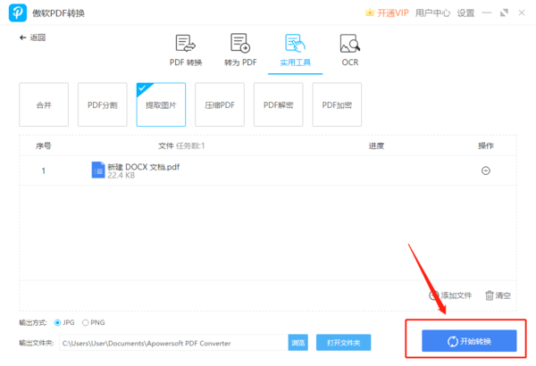
Task: Click the document icon of 新建 DOCX 文档.pdf
Action: pyautogui.click(x=98, y=170)
